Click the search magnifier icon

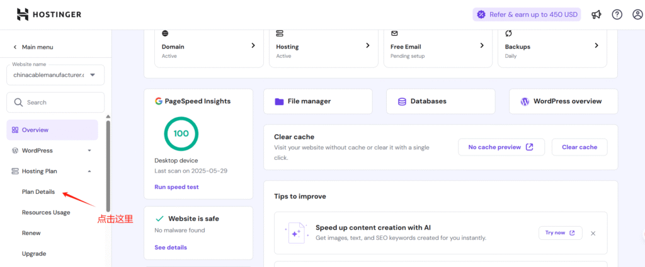(x=18, y=103)
